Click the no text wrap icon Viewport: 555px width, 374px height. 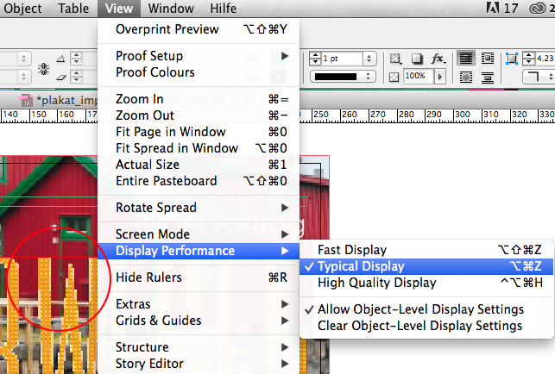coord(465,59)
